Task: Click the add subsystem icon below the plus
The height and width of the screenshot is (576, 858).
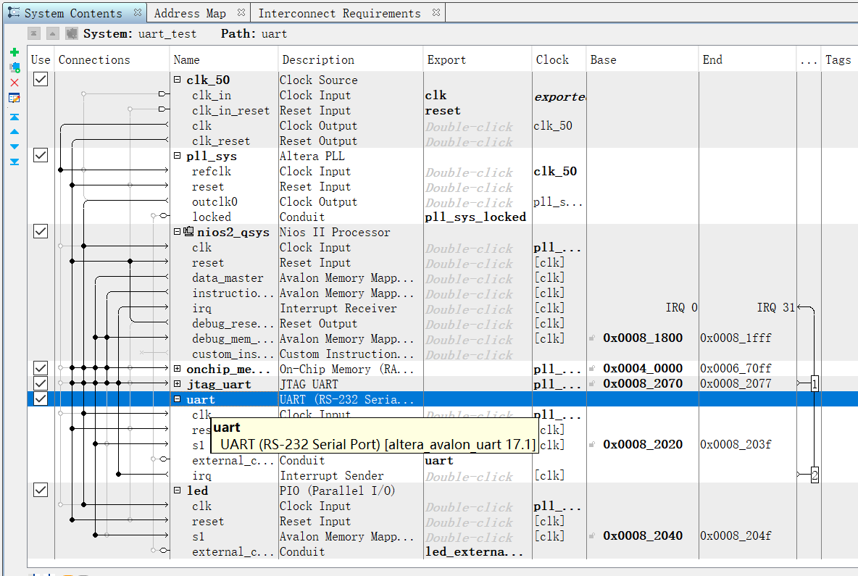Action: [x=14, y=67]
